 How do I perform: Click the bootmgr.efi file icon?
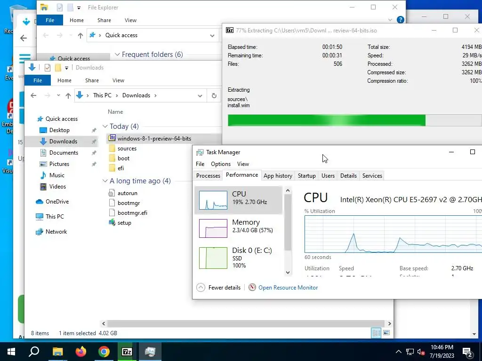(112, 213)
